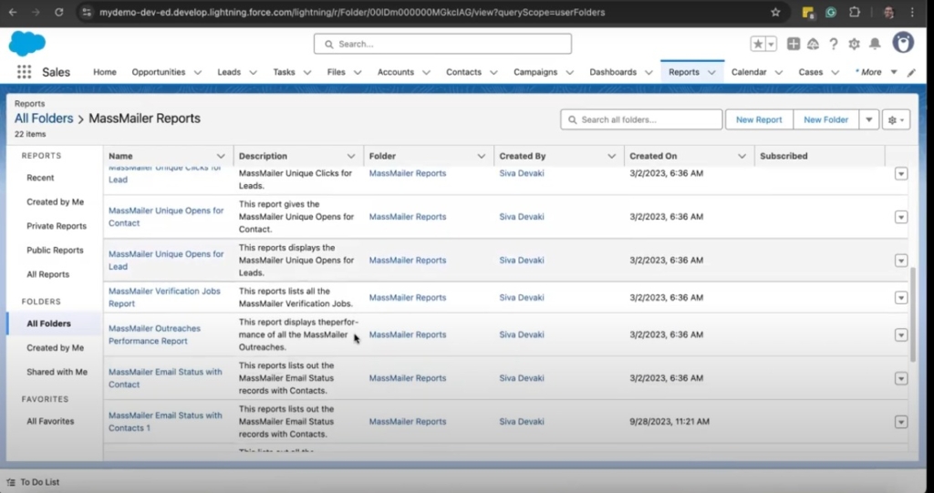Reload the page in the browser
The height and width of the screenshot is (493, 934).
tap(58, 12)
